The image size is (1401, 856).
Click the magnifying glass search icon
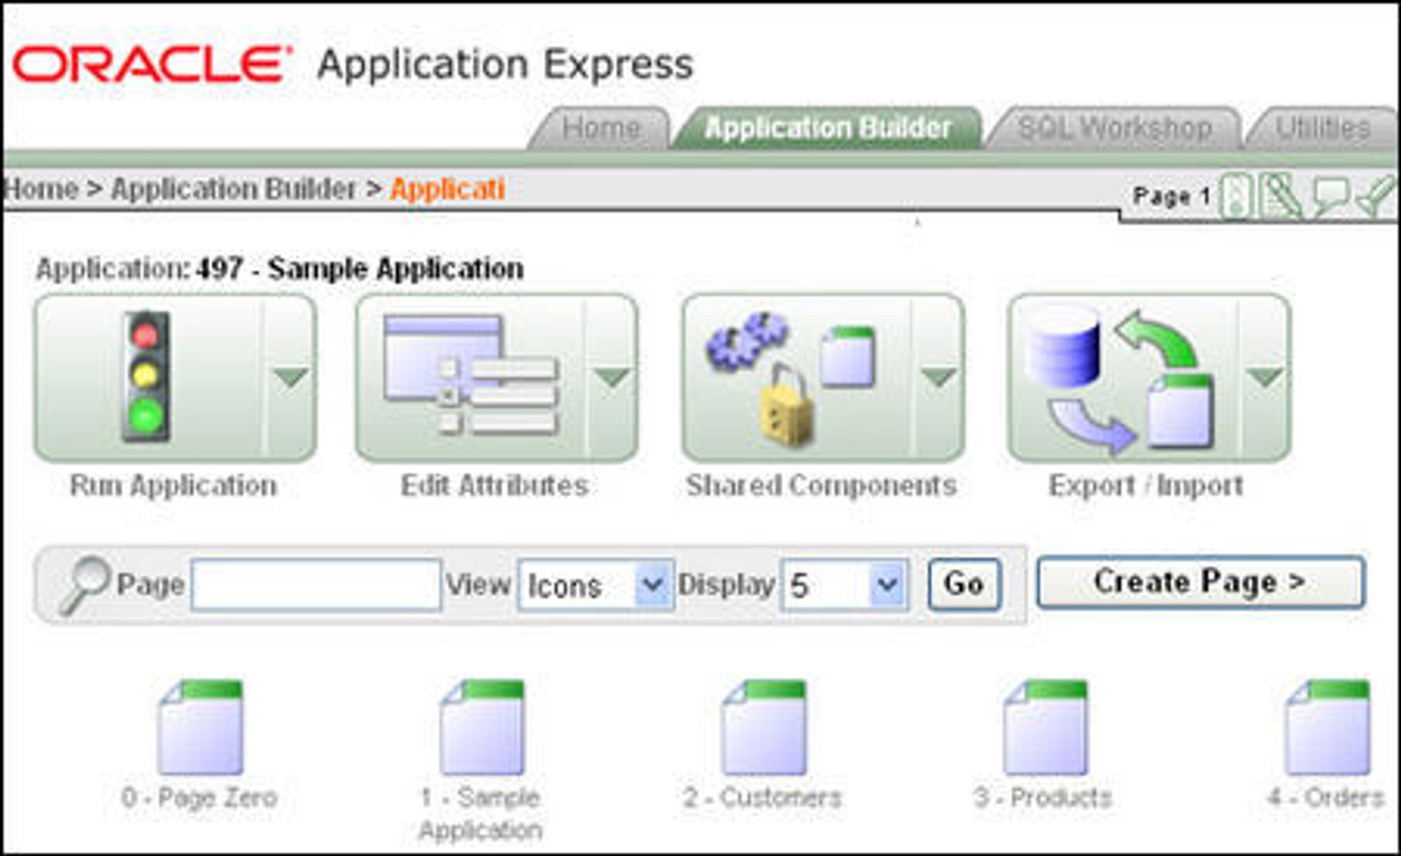click(84, 586)
